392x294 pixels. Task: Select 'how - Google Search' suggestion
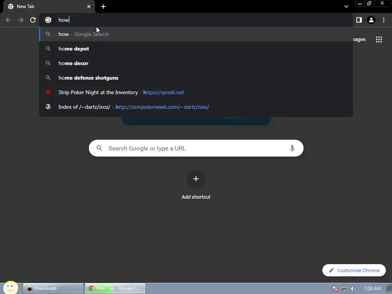coord(196,34)
